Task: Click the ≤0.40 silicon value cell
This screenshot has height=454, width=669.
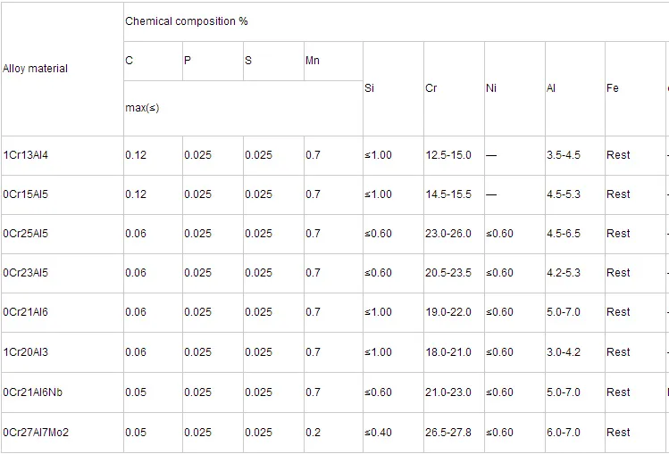Action: coord(379,433)
